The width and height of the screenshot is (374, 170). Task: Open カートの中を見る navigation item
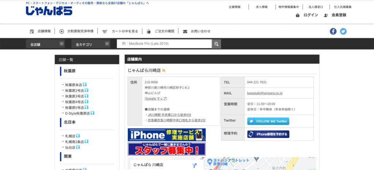pos(125,31)
